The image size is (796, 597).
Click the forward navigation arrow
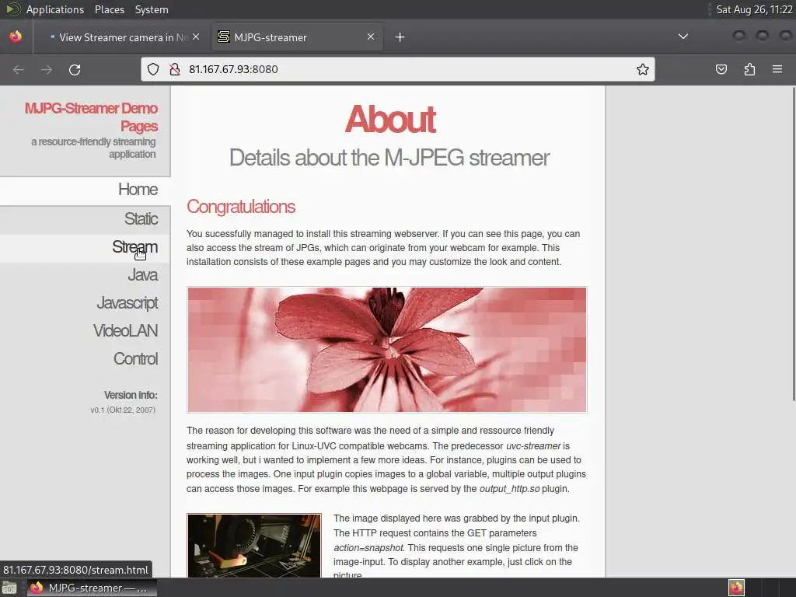click(47, 69)
